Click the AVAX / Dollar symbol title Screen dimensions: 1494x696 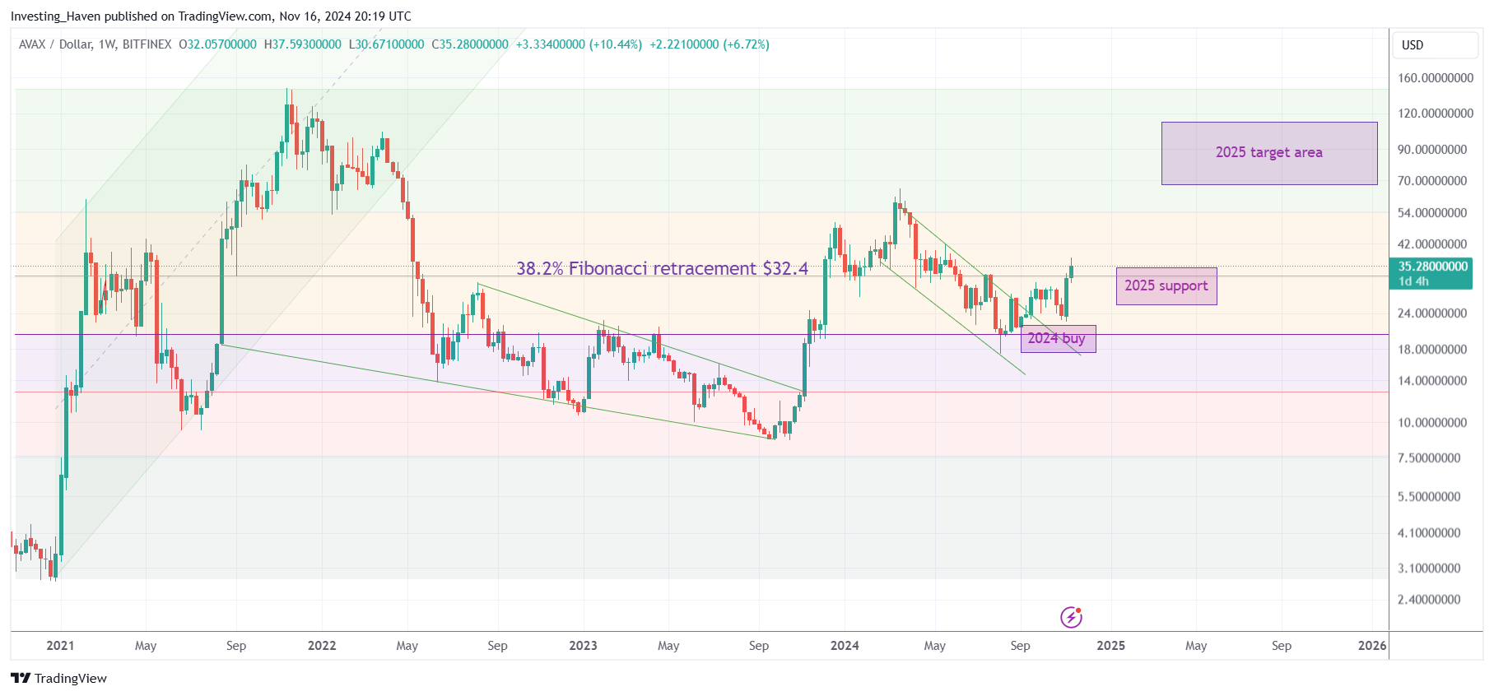(55, 44)
